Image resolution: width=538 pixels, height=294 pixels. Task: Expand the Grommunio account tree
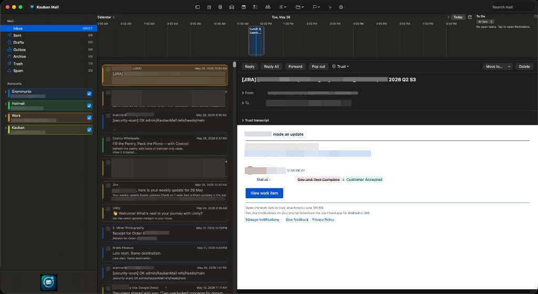[x=5, y=92]
